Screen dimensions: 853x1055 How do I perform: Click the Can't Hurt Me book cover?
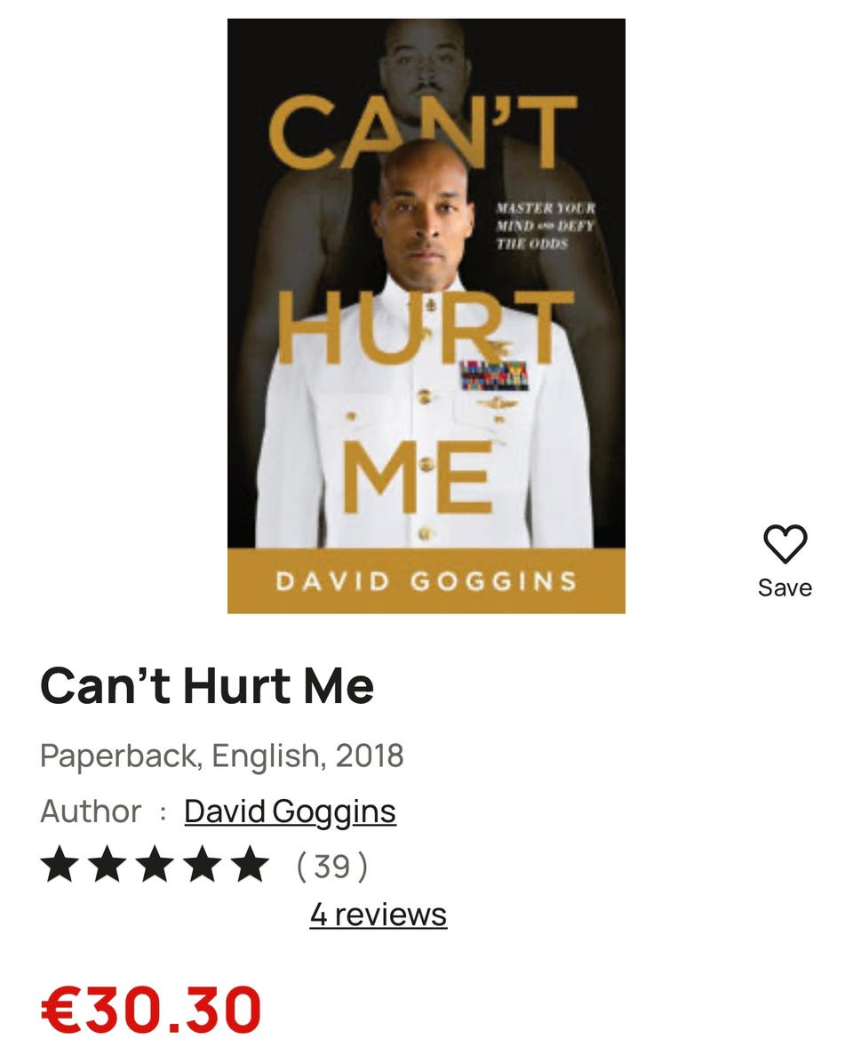click(x=426, y=316)
